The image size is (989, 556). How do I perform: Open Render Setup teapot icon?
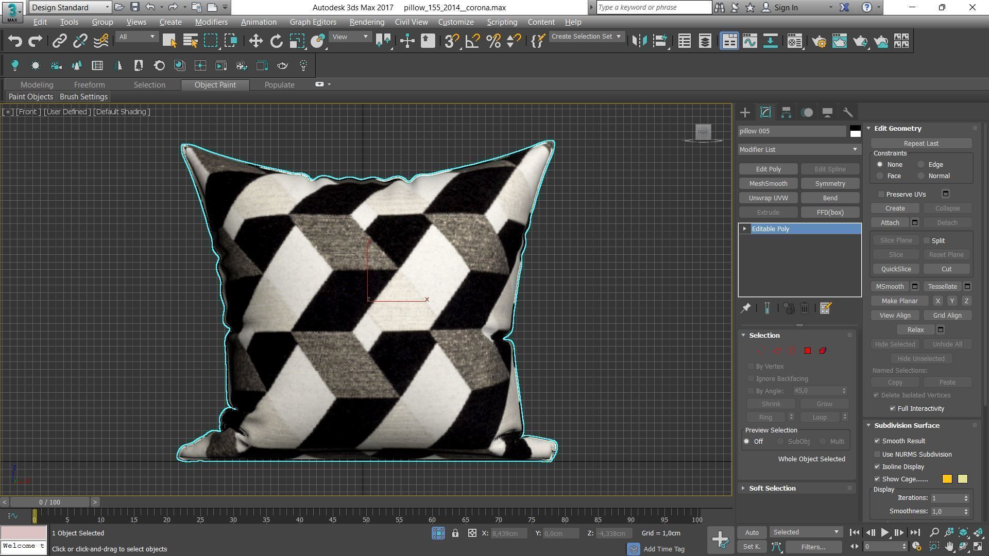tap(819, 41)
